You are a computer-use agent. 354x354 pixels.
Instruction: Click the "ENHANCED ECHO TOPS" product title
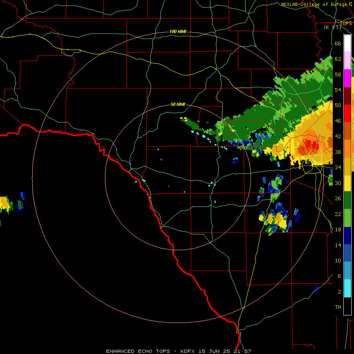[138, 351]
